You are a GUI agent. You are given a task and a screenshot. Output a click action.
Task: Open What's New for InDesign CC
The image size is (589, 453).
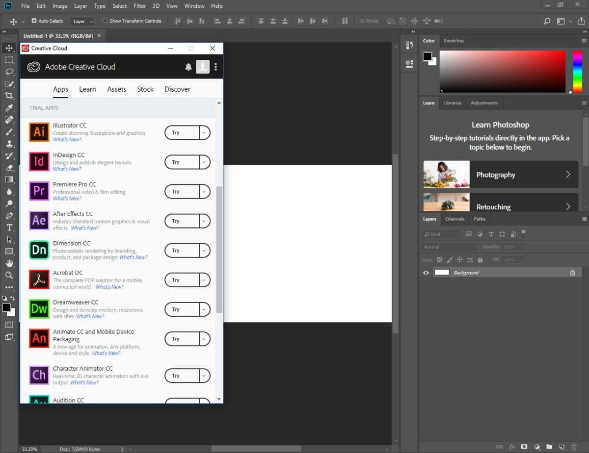click(67, 169)
